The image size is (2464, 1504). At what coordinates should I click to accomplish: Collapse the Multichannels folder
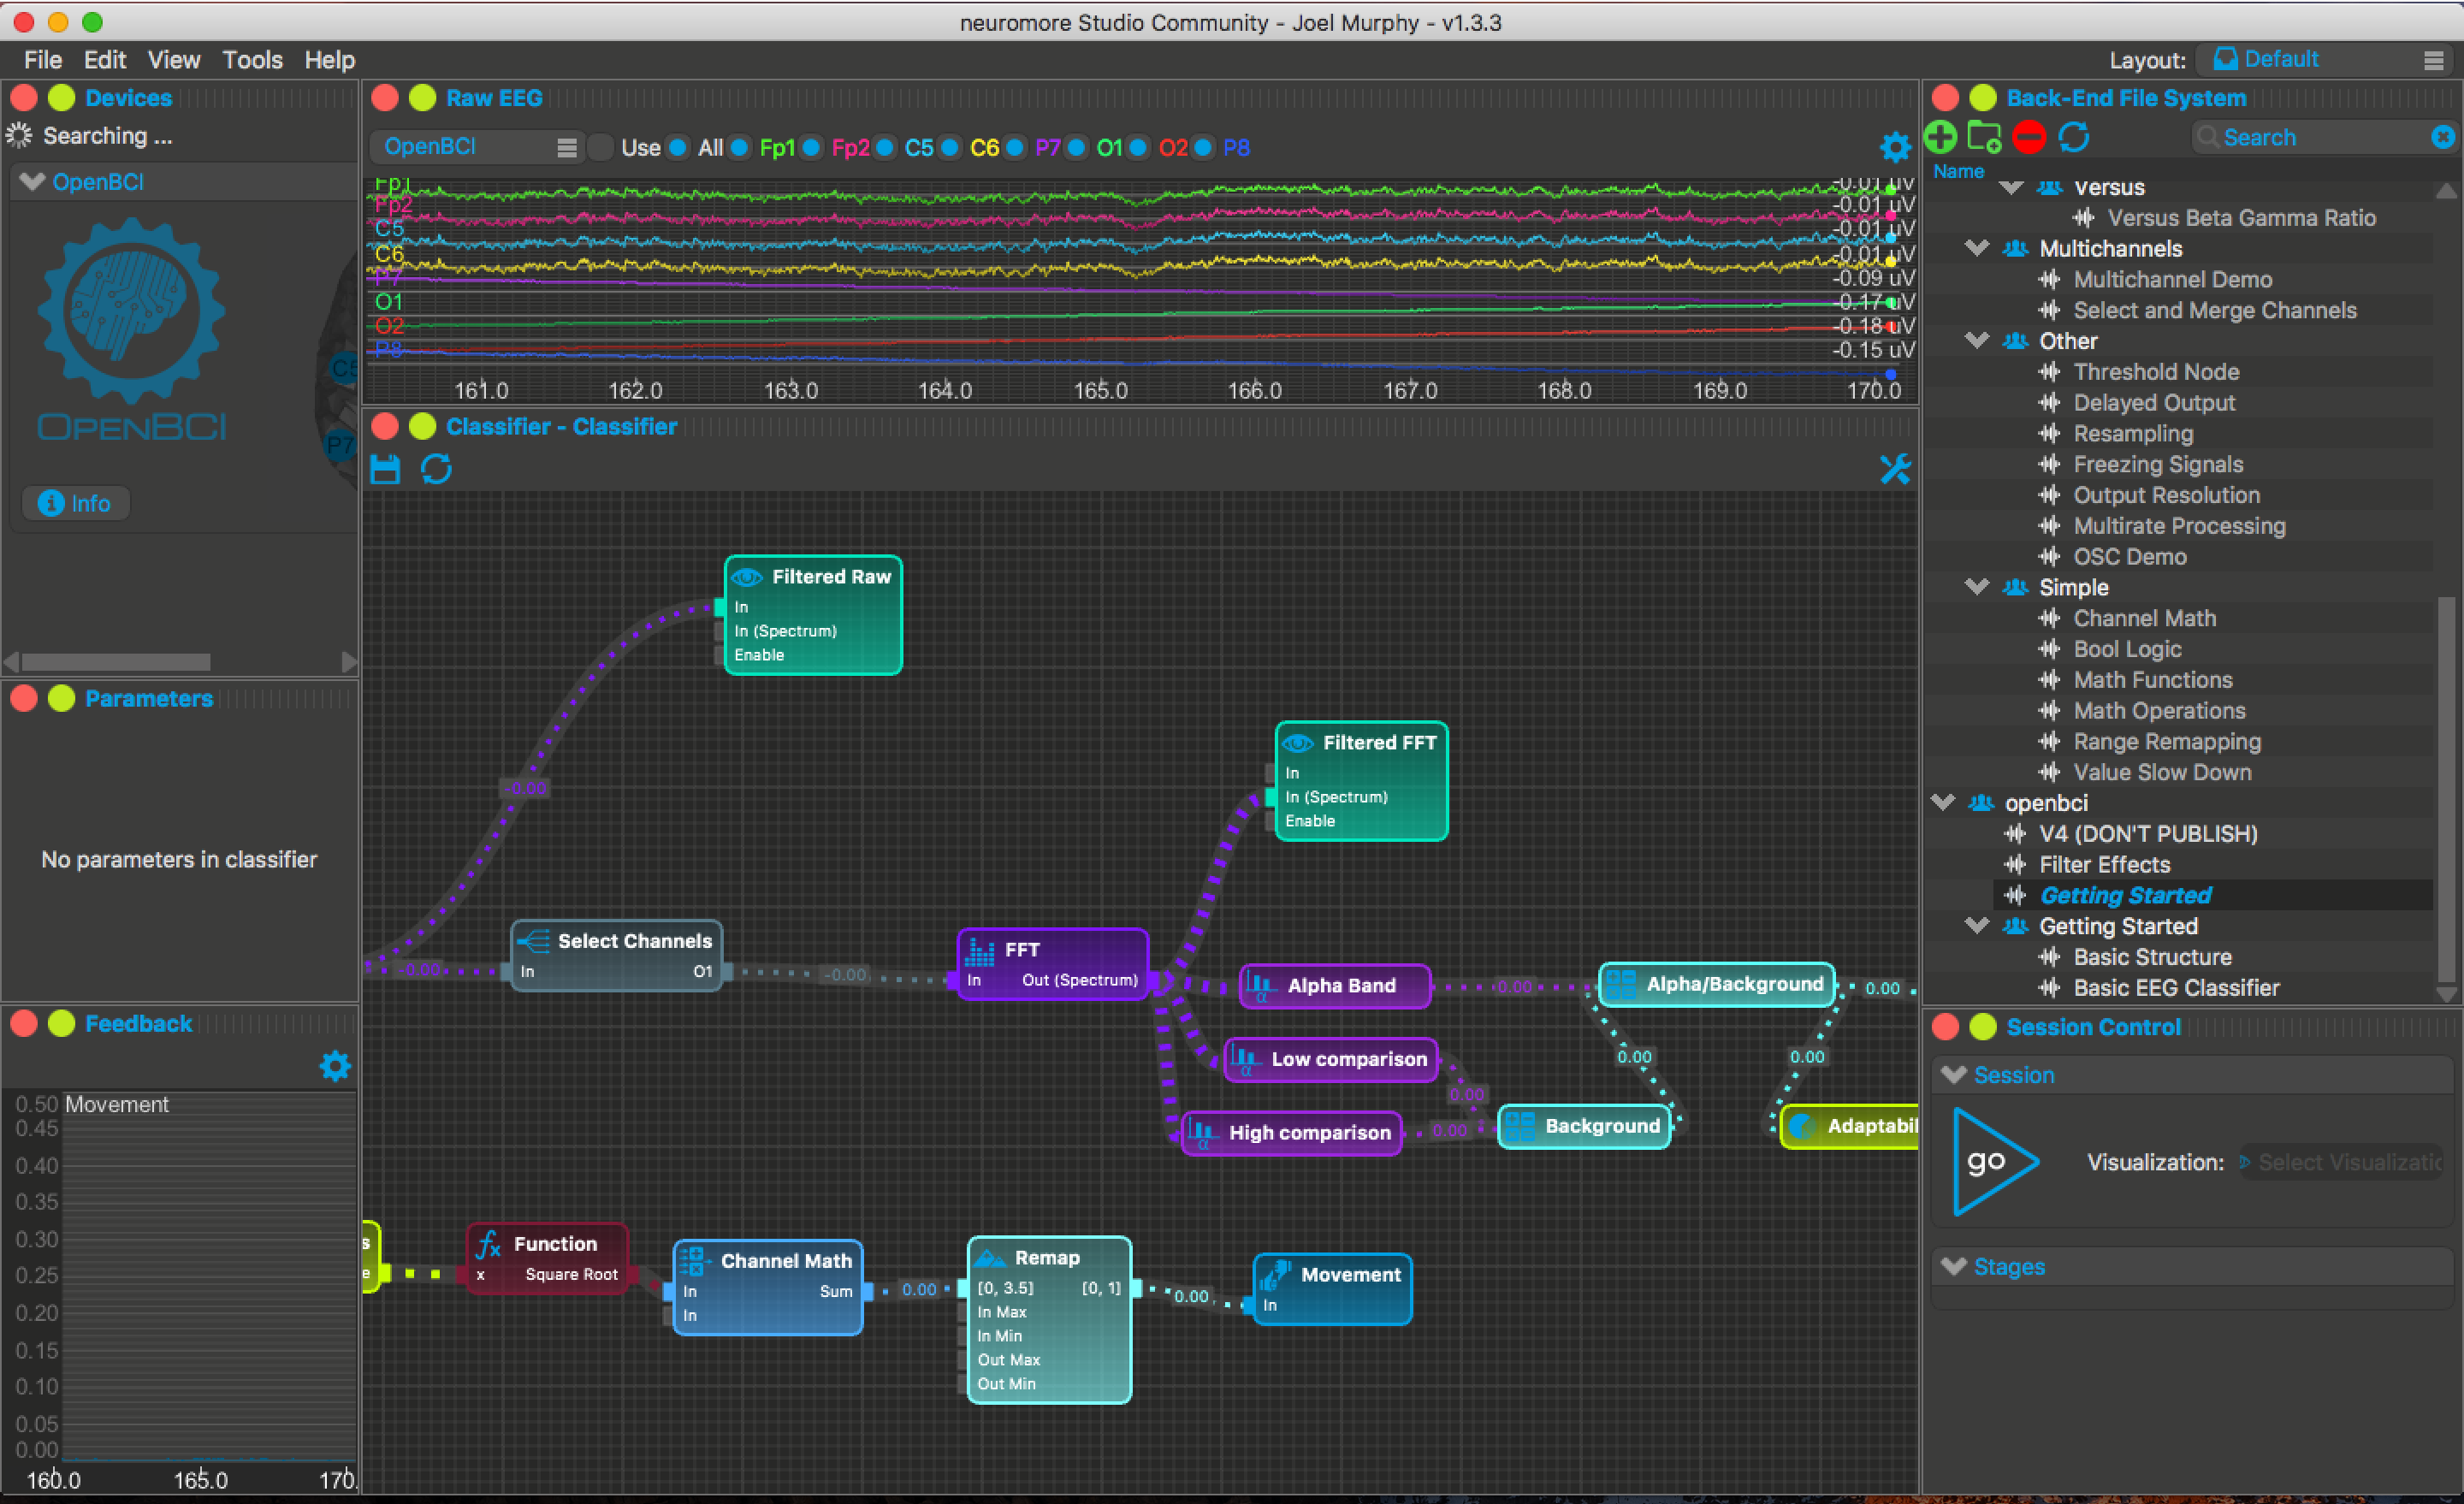tap(1976, 248)
